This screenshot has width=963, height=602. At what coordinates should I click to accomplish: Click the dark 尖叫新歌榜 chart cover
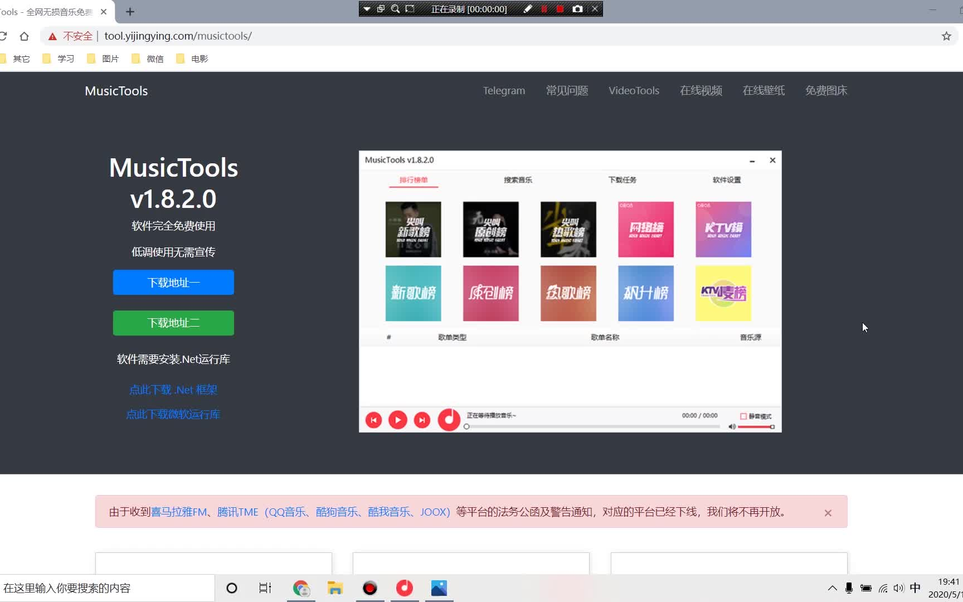(413, 230)
